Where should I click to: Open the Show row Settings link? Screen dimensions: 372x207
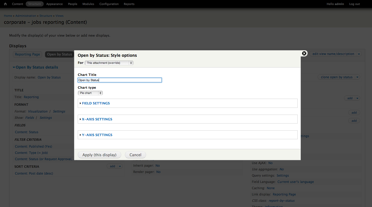click(46, 118)
